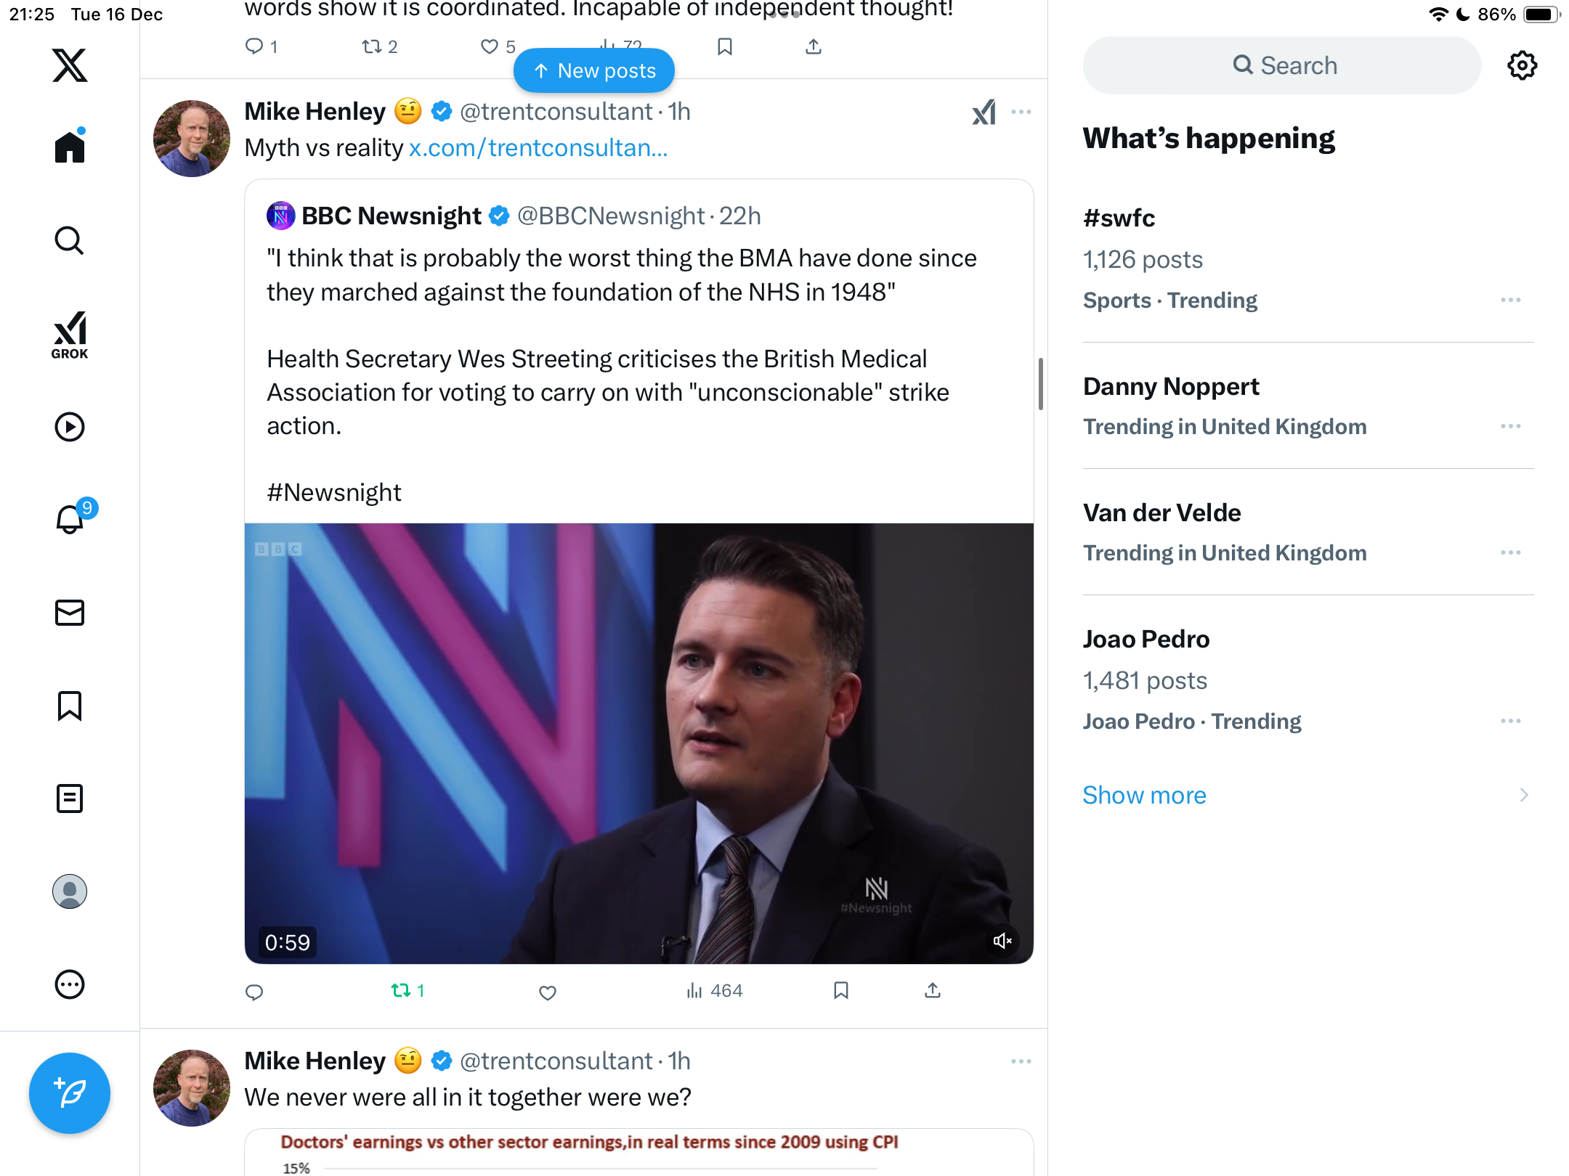The height and width of the screenshot is (1176, 1569).
Task: Open more options for #swfc trend
Action: [1510, 300]
